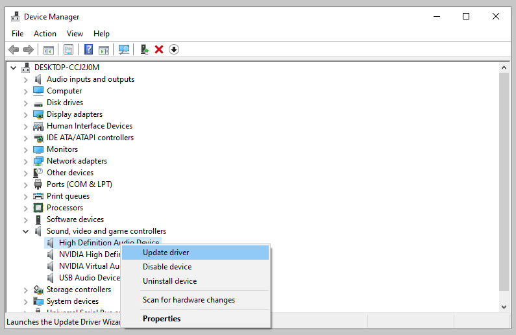
Task: Click the Processors chip icon
Action: 38,208
